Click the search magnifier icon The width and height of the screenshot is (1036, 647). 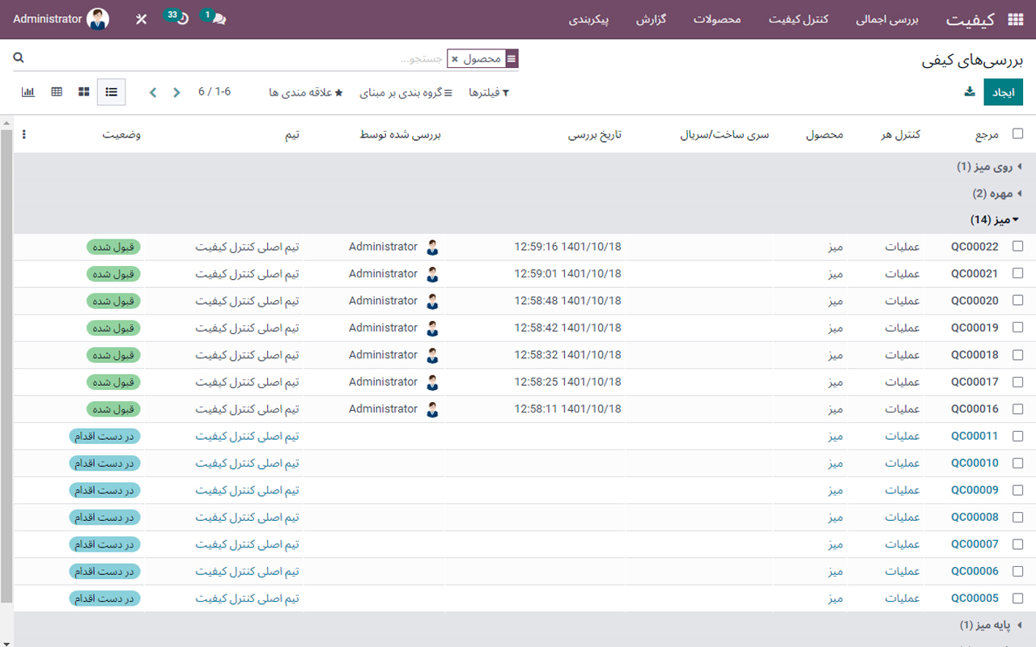(19, 58)
